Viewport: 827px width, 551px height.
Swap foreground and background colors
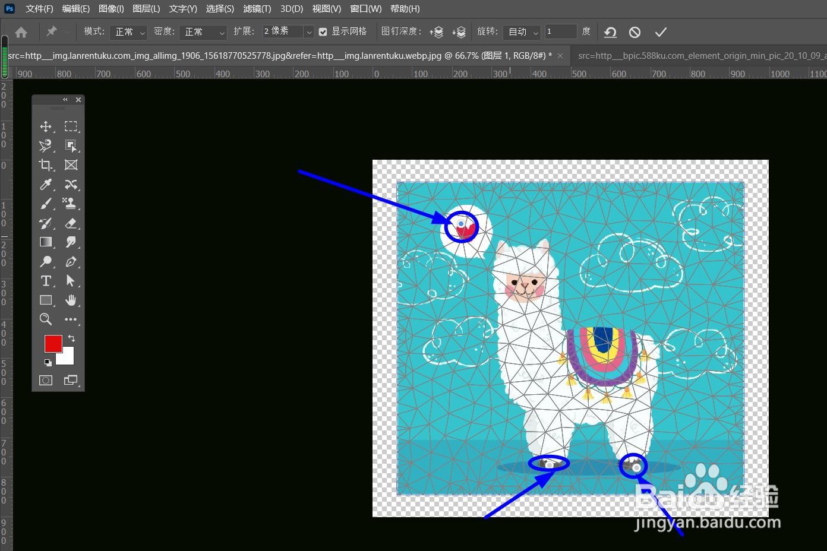click(71, 338)
